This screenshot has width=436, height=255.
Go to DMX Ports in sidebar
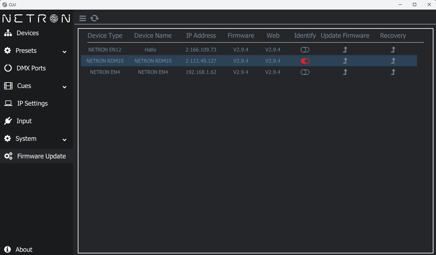[31, 68]
